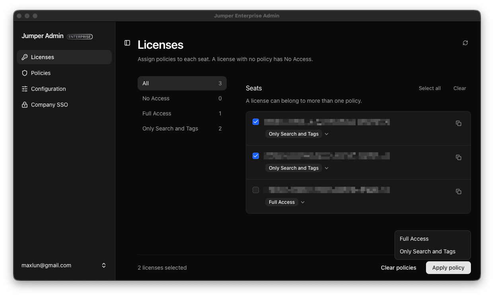Copy the first seat's license key

point(459,123)
